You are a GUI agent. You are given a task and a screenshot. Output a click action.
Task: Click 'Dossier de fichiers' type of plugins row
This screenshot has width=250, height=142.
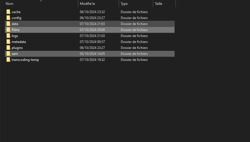point(134,48)
